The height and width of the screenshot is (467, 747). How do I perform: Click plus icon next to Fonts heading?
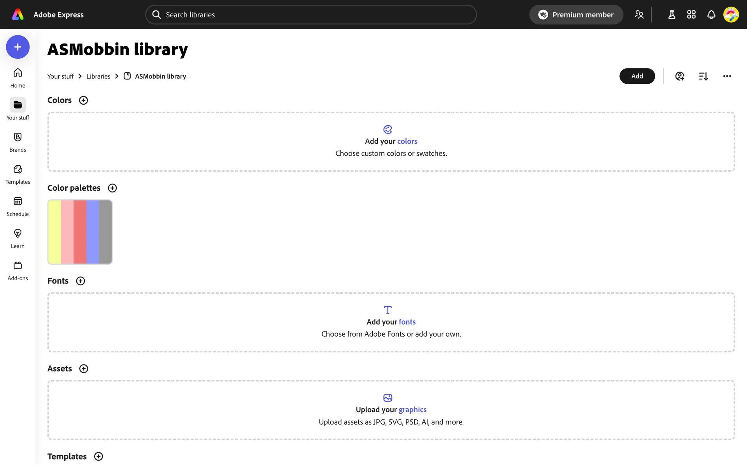81,281
